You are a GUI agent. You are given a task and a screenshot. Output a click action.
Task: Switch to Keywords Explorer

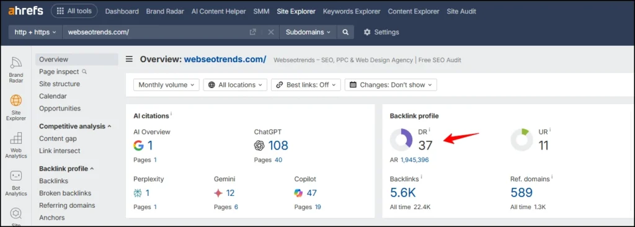352,11
